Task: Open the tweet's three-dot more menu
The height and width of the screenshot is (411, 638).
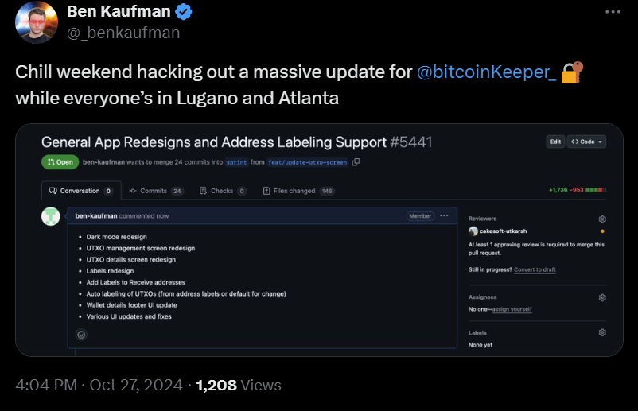Action: click(x=613, y=12)
